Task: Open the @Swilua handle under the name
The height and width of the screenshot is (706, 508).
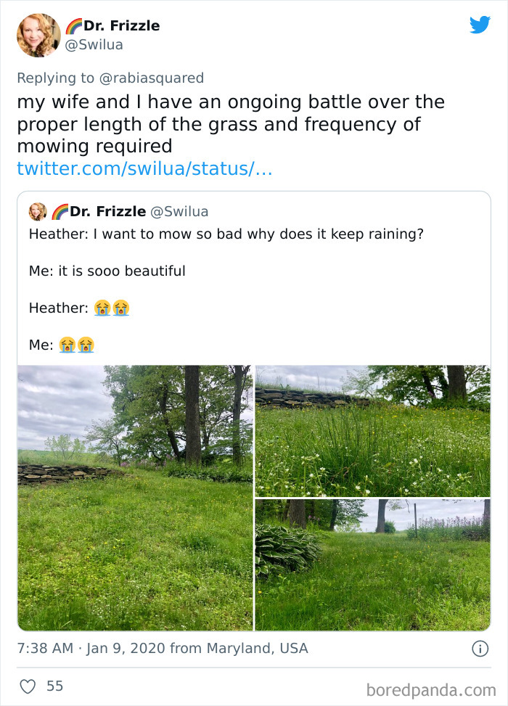Action: 94,44
